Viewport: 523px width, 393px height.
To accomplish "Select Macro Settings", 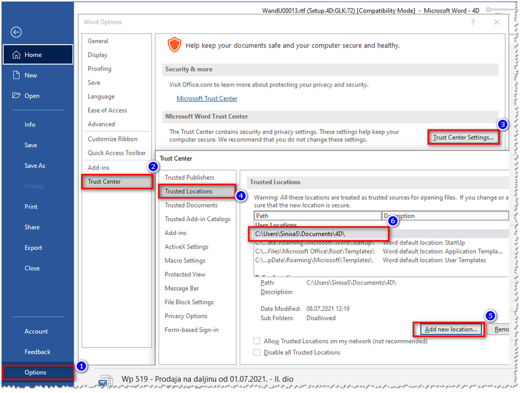I will click(x=185, y=261).
